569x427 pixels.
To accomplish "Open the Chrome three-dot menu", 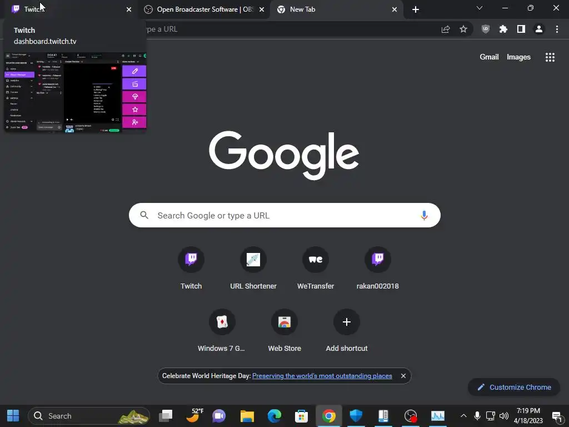I will 557,29.
